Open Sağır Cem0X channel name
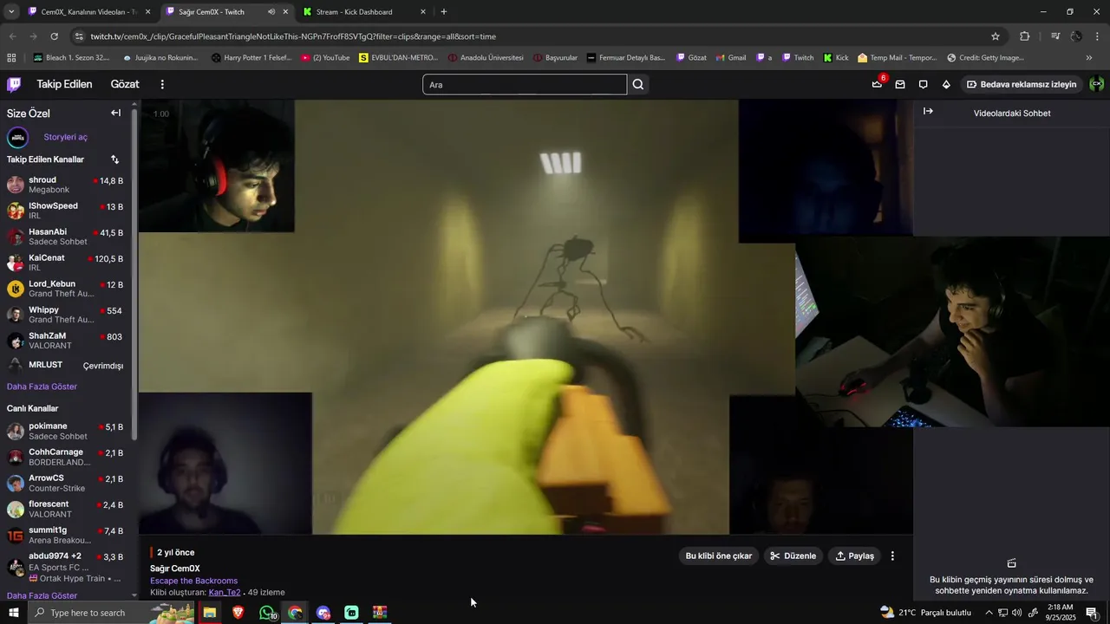This screenshot has height=624, width=1110. (x=175, y=569)
